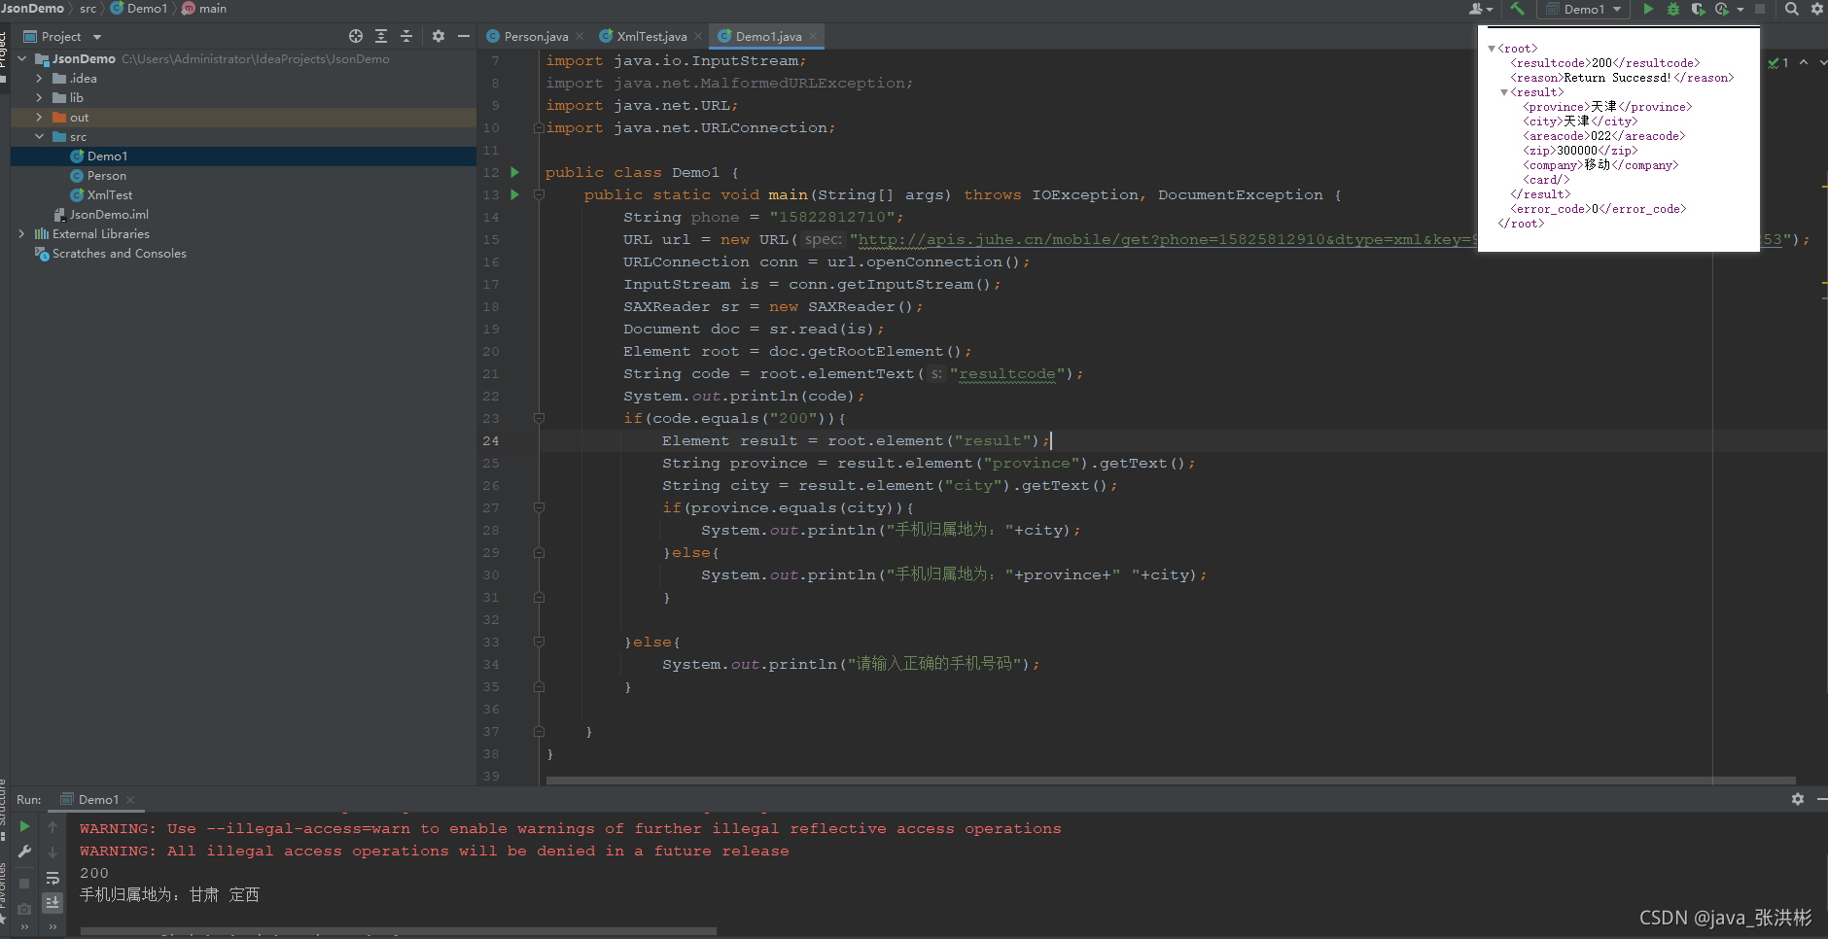The image size is (1828, 939).
Task: Hide the Project panel with minus icon
Action: [464, 36]
